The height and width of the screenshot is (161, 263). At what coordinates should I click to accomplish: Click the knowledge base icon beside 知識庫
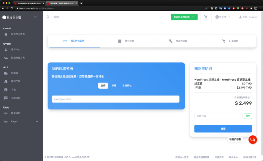coord(6,73)
